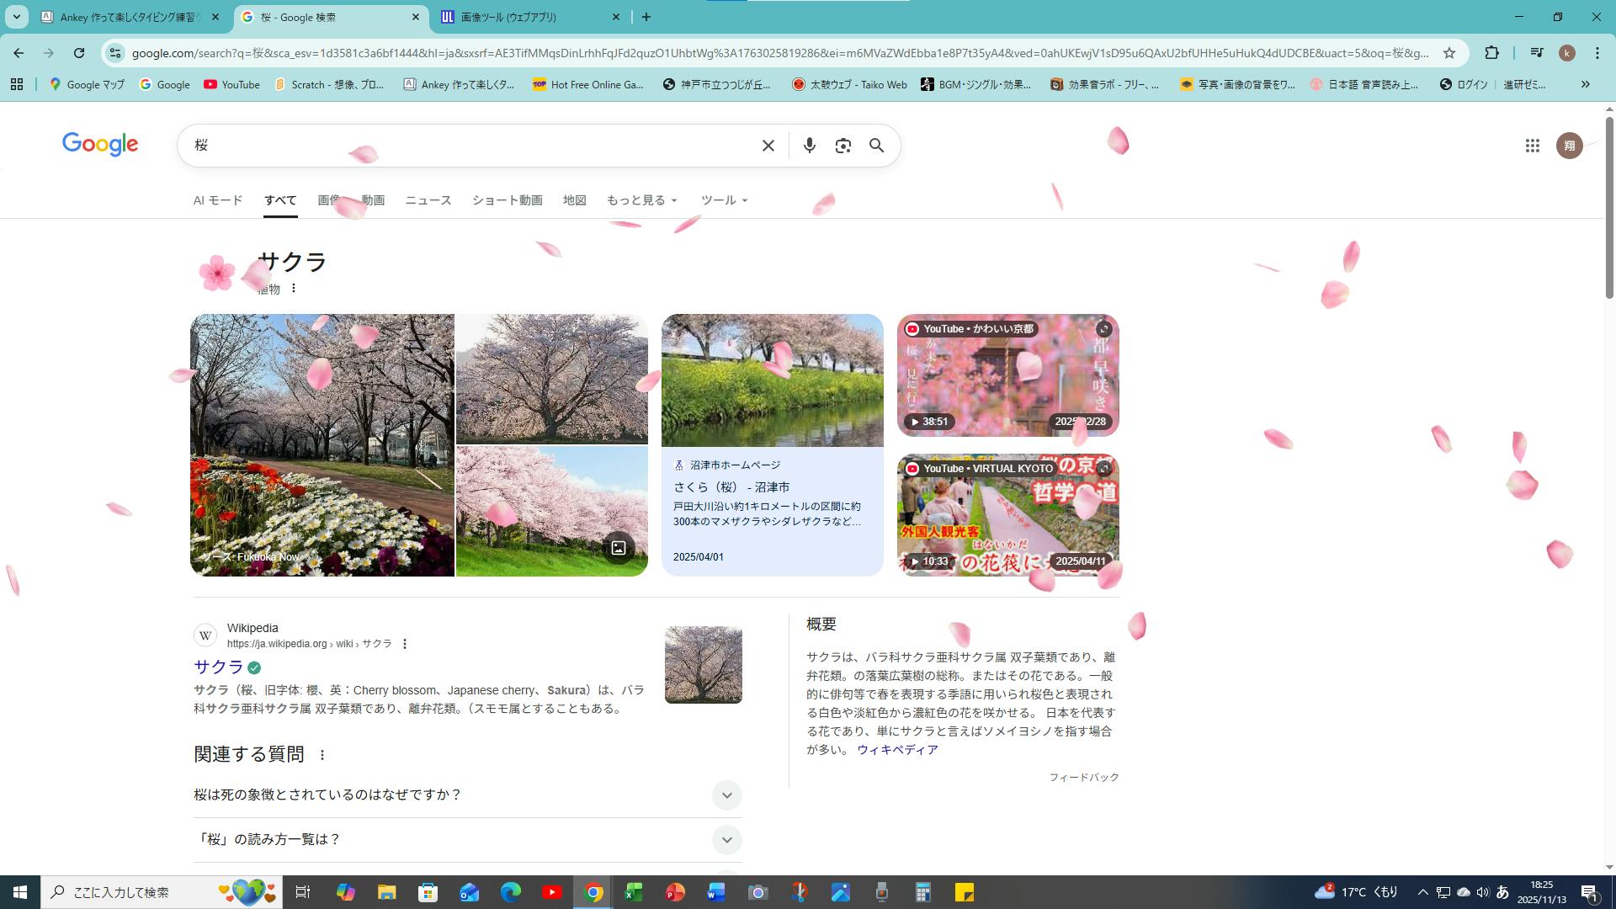Open Excel from the Windows taskbar

(634, 892)
